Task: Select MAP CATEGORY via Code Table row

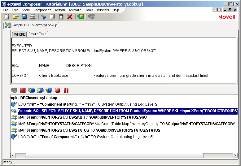Action: (x=127, y=124)
